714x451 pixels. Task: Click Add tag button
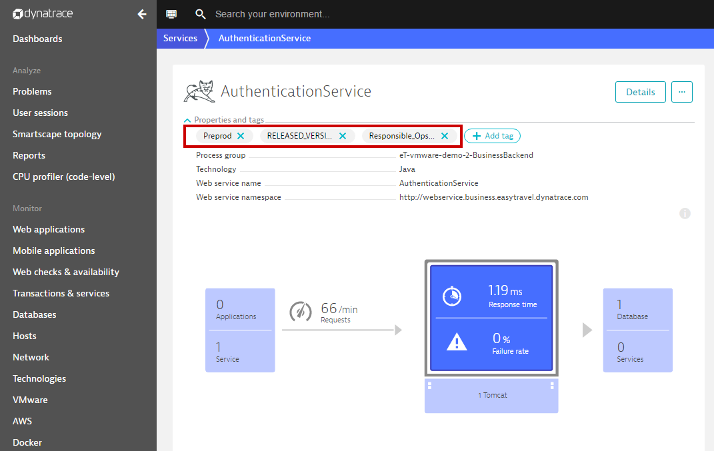(492, 136)
